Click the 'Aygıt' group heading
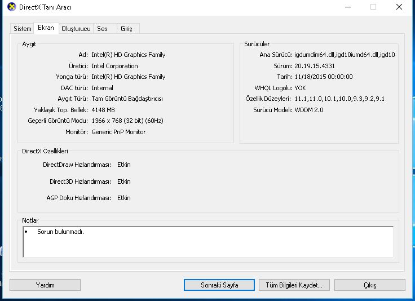Image resolution: width=415 pixels, height=301 pixels. click(29, 44)
